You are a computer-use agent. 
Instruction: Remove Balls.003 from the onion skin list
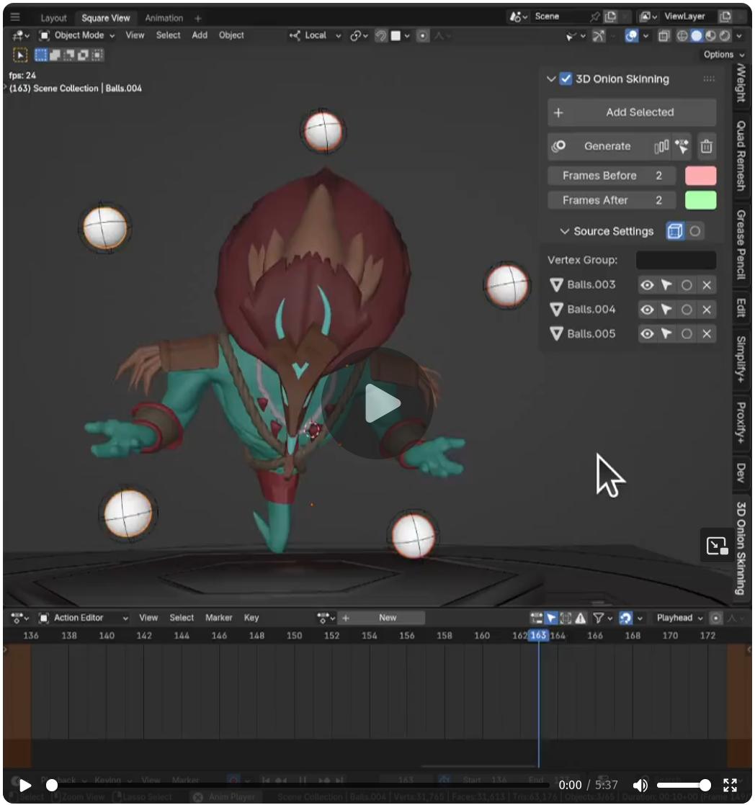707,285
